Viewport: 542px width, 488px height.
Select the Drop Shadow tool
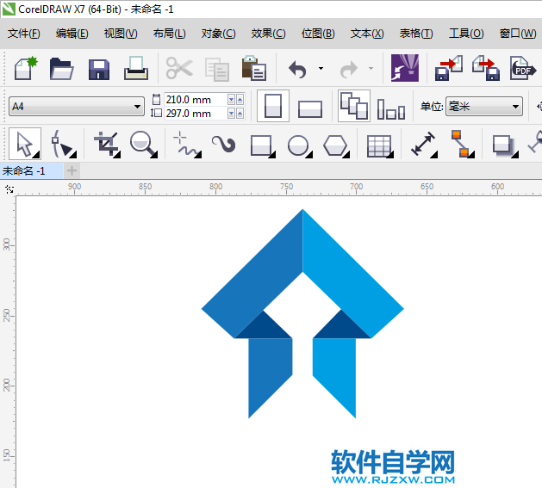pos(505,146)
